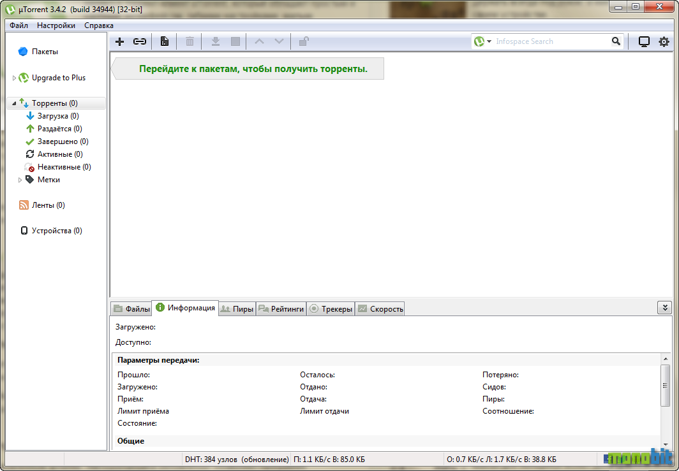679x471 pixels.
Task: Open Устройства (0) in sidebar
Action: [57, 231]
